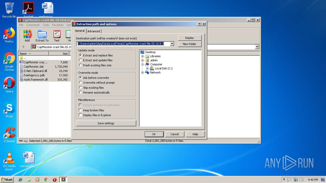The image size is (326, 183).
Task: Select the Desktop item in folder tree
Action: [x=150, y=52]
